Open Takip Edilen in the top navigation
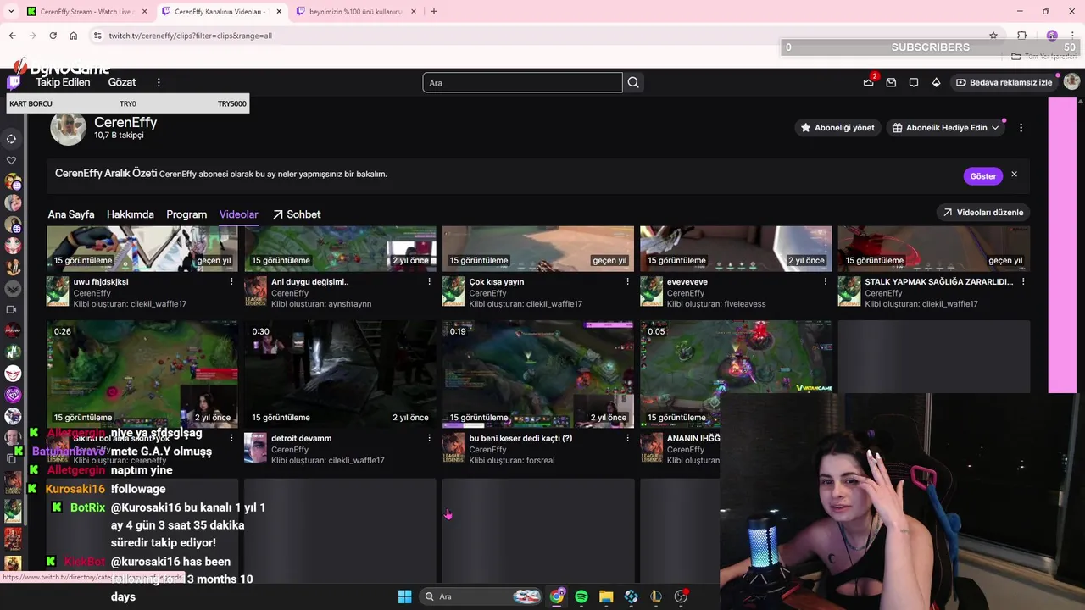Screen dimensions: 1085x610 point(63,82)
